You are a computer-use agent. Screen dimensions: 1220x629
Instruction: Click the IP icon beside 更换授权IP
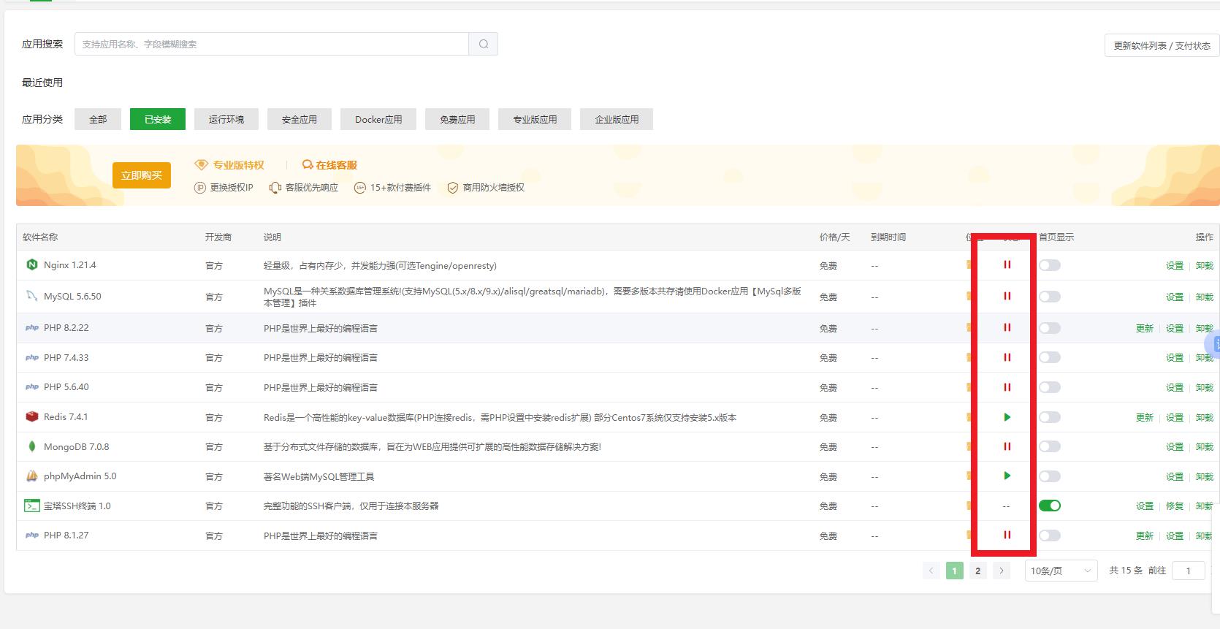[200, 188]
